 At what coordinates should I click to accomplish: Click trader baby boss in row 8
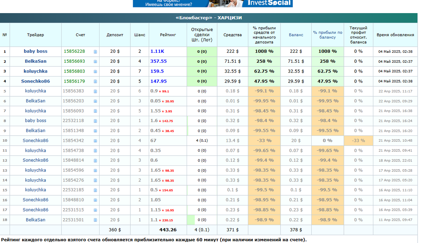click(35, 121)
